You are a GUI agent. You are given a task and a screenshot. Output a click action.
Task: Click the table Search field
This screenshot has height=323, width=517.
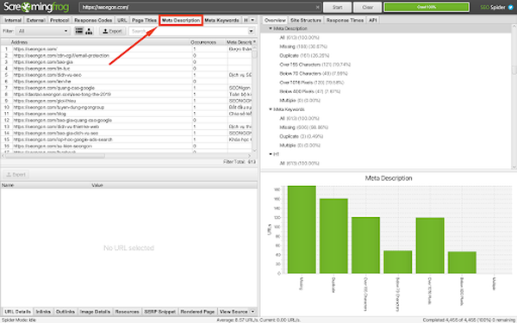tap(188, 31)
